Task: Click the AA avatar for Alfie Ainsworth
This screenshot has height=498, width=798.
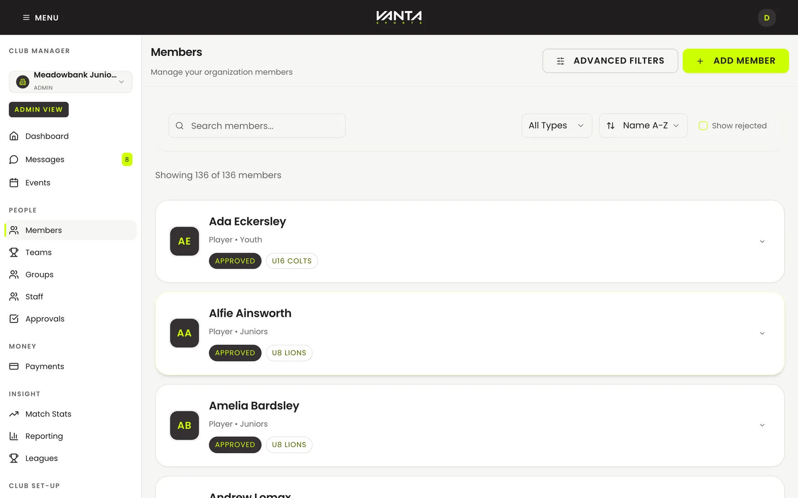Action: [x=184, y=333]
